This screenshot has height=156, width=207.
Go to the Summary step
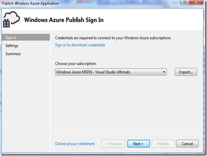(x=13, y=54)
